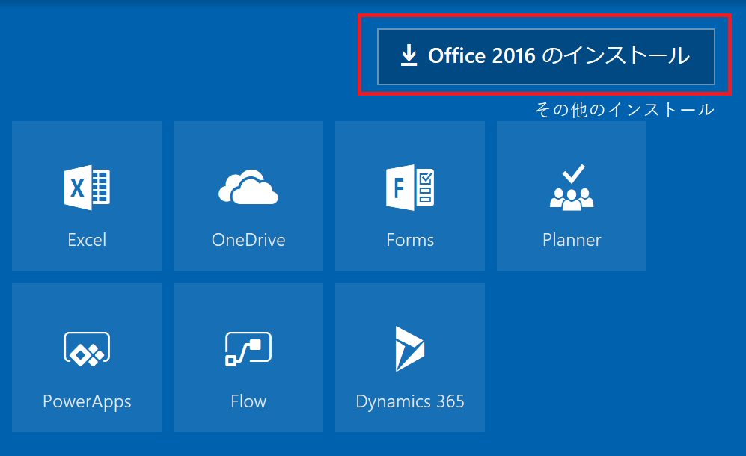Screen dimensions: 746x456
Task: Open the Forms app icon
Action: [x=410, y=187]
